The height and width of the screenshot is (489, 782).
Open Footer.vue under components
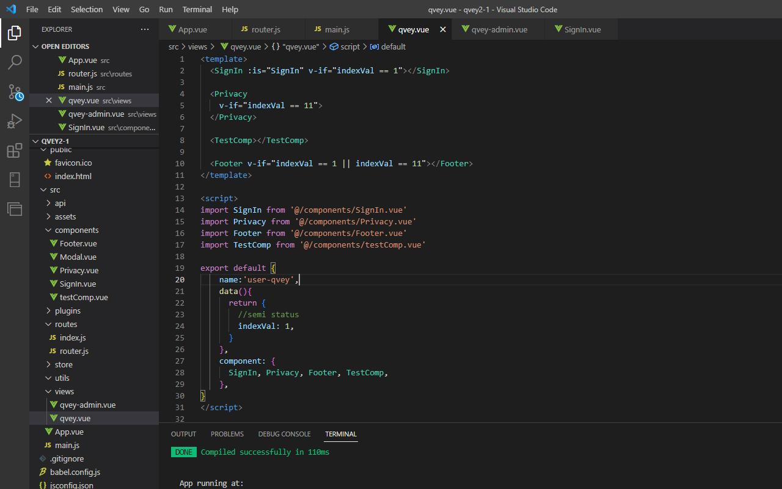click(x=94, y=243)
